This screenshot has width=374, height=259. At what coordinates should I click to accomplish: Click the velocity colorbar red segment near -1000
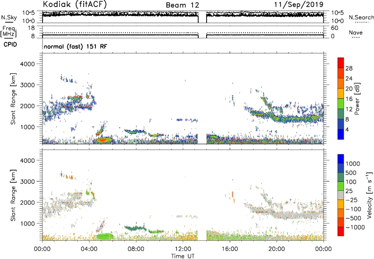[x=341, y=231]
